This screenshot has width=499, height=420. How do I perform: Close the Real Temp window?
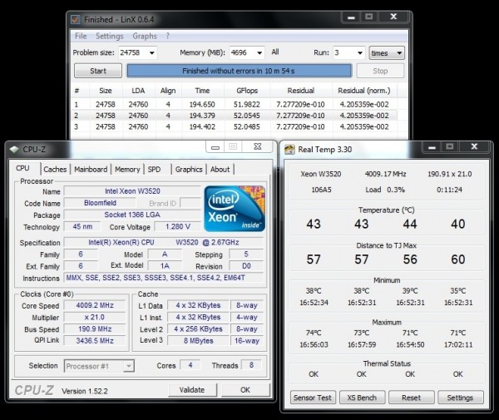tap(474, 146)
